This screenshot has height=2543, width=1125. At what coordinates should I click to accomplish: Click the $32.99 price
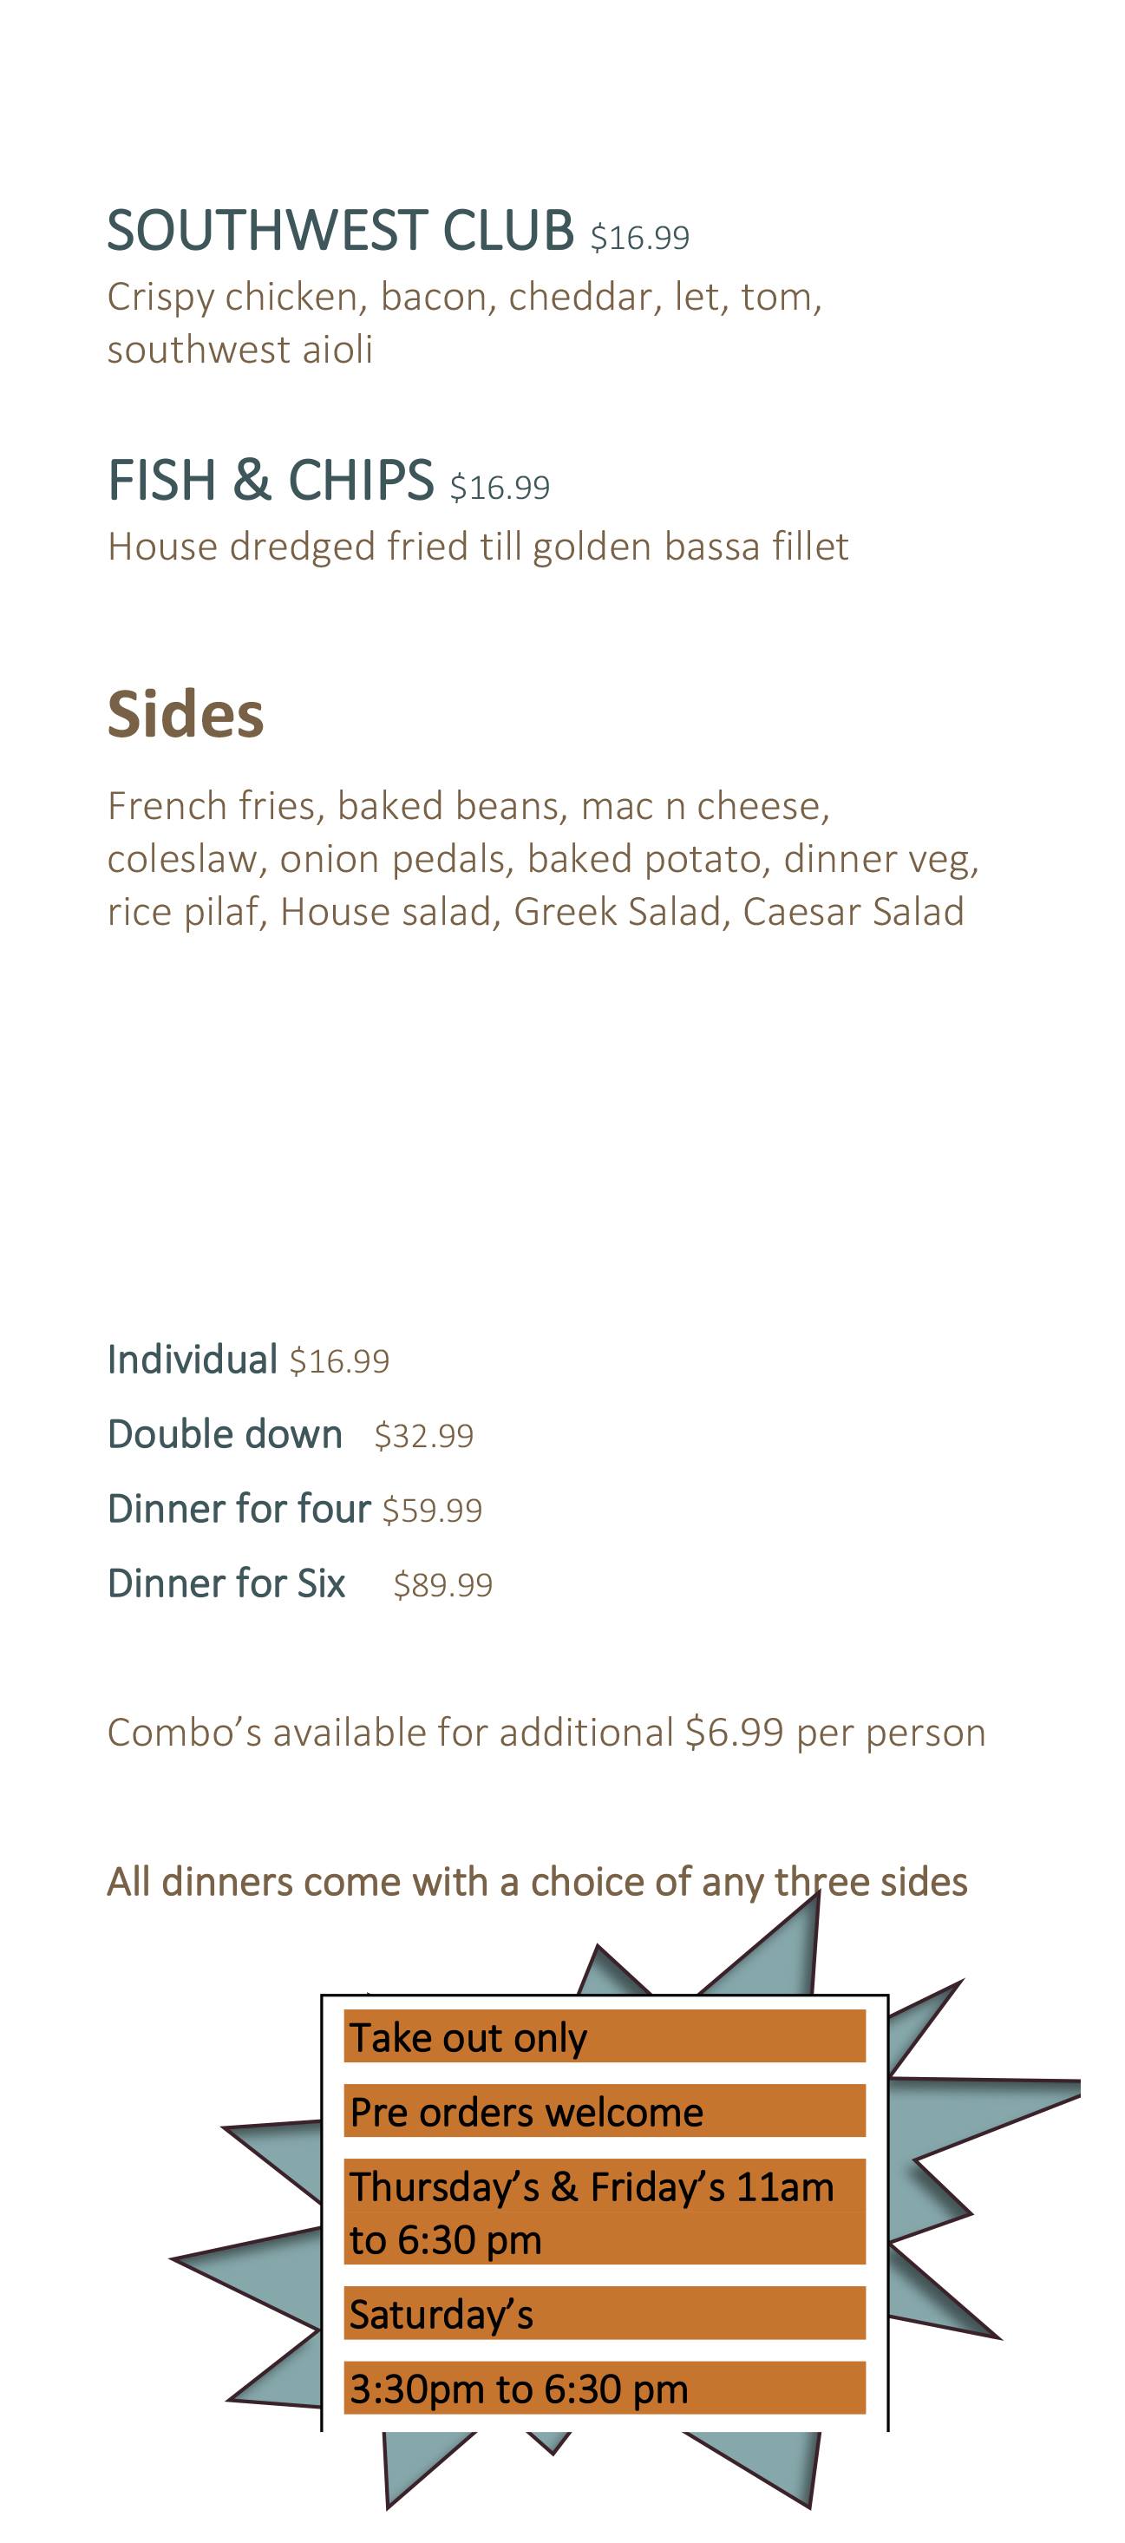pyautogui.click(x=423, y=1437)
